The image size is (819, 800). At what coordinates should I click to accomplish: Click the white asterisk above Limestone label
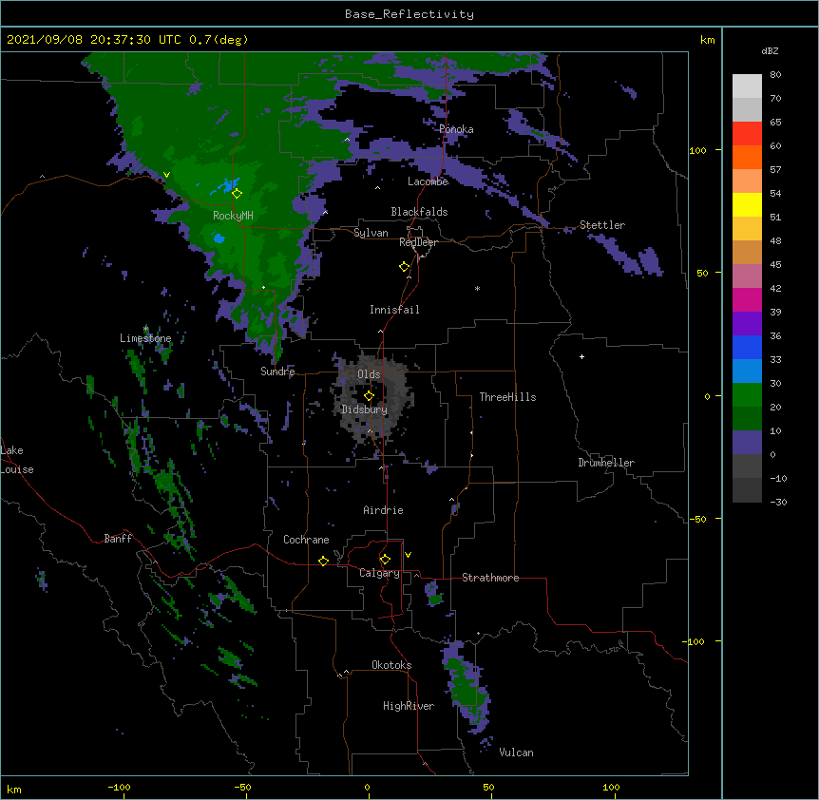[145, 329]
